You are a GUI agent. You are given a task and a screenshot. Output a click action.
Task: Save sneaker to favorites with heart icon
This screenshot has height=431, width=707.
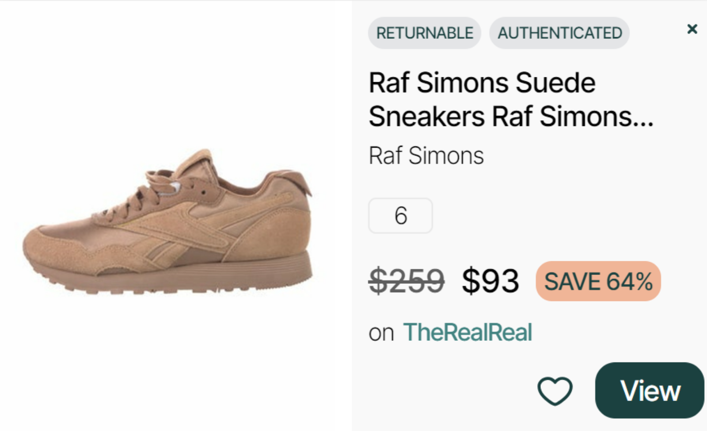(555, 391)
